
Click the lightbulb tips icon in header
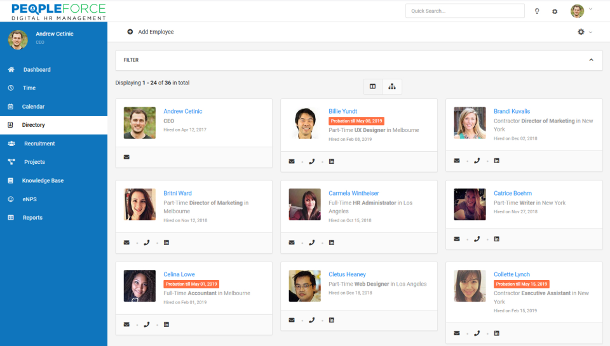pos(537,11)
